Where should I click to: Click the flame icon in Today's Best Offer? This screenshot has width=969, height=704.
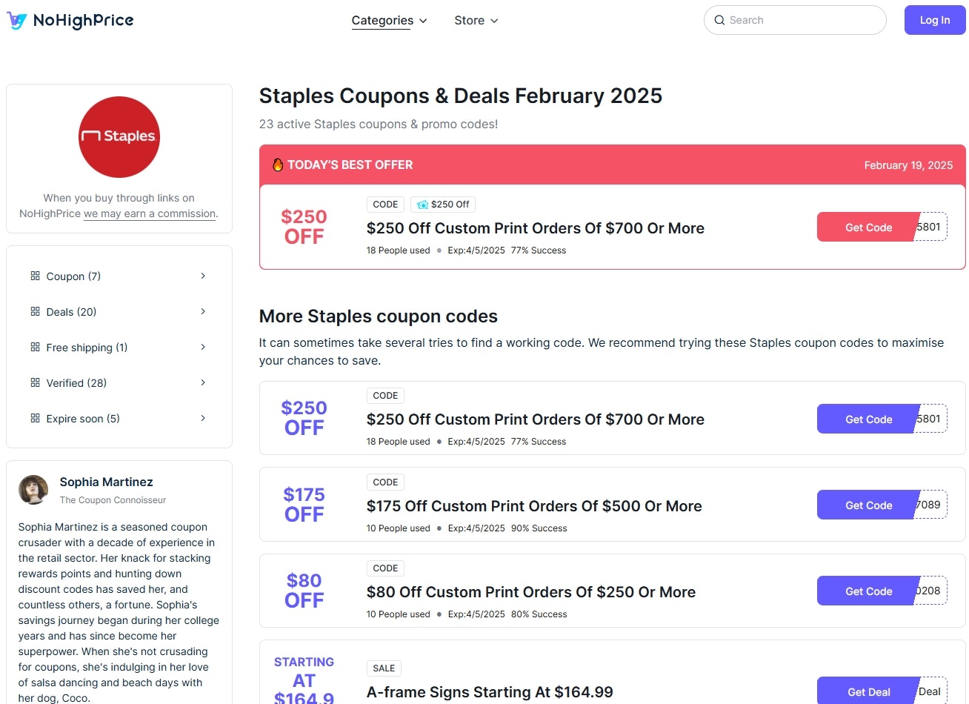[278, 165]
